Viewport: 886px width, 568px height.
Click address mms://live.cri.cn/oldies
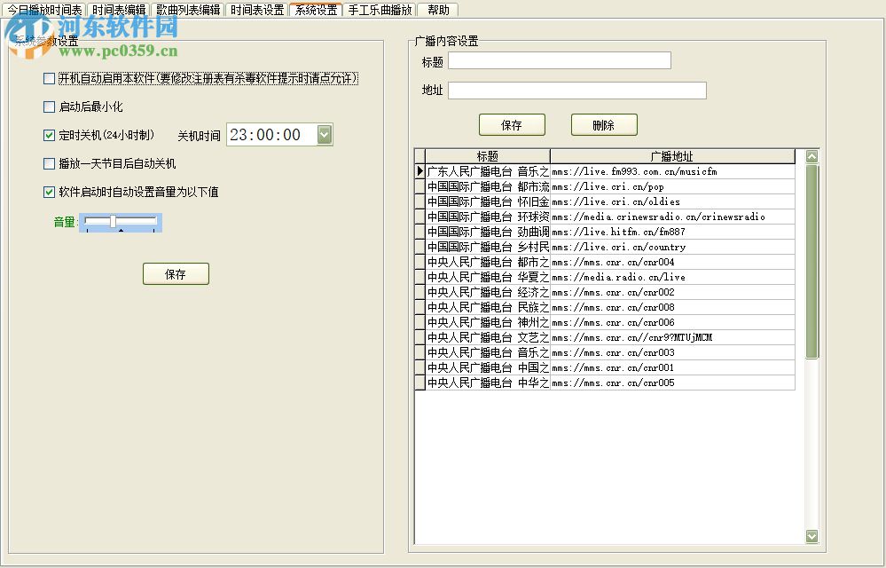click(615, 201)
